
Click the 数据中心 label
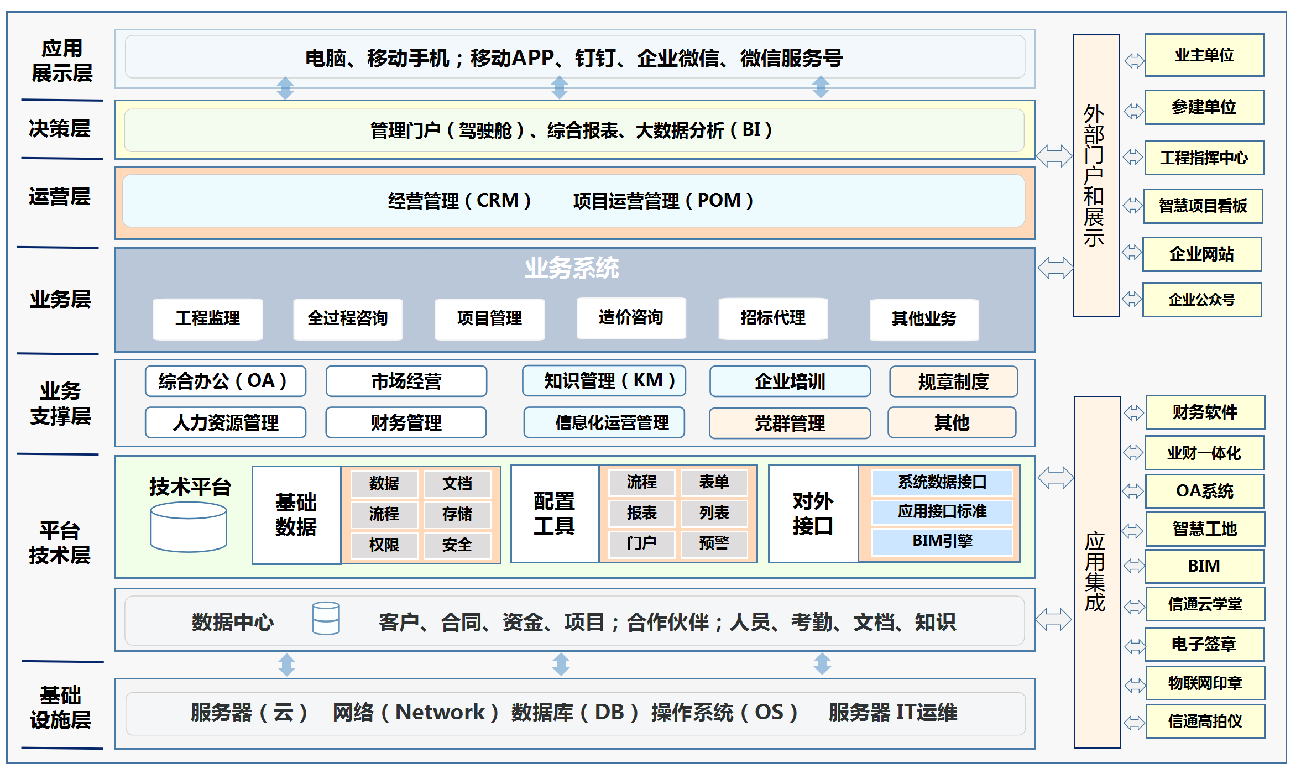(x=233, y=623)
